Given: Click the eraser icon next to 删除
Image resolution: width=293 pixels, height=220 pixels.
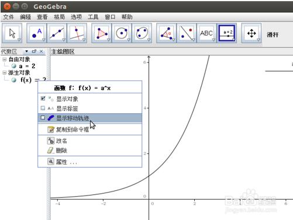Looking at the screenshot, I should (x=50, y=150).
